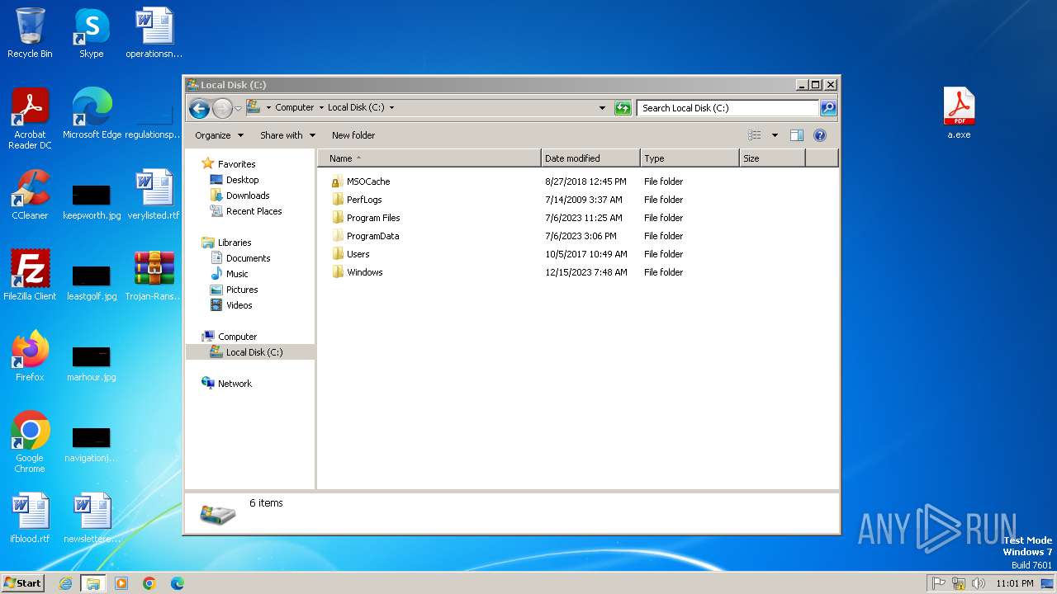Select the Recycle Bin desktop icon

click(x=30, y=33)
